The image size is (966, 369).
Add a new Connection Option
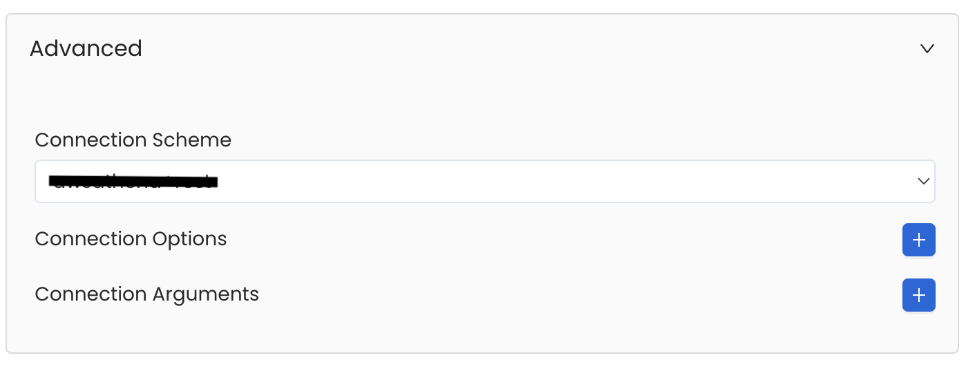point(918,240)
